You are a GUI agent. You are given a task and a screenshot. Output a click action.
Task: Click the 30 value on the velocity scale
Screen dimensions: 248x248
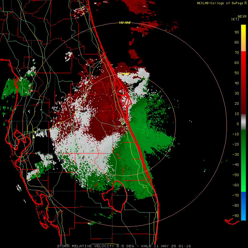tap(237, 93)
